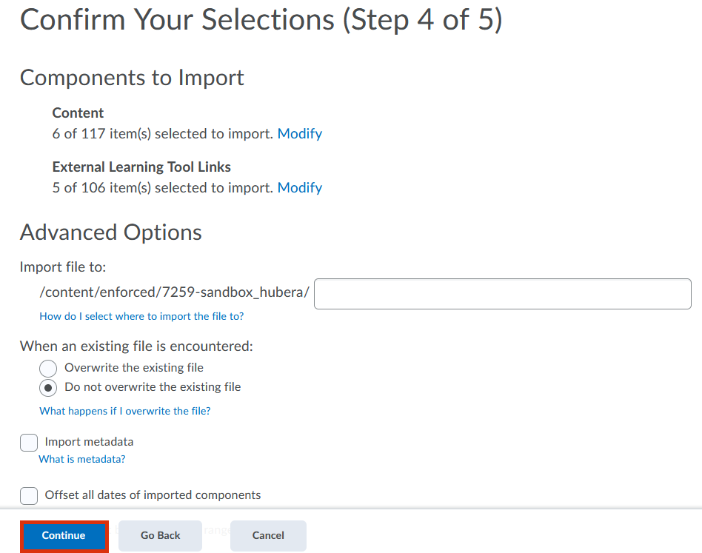The height and width of the screenshot is (553, 702).
Task: Open 'What happens if I overwrite the file?' help
Action: click(124, 411)
